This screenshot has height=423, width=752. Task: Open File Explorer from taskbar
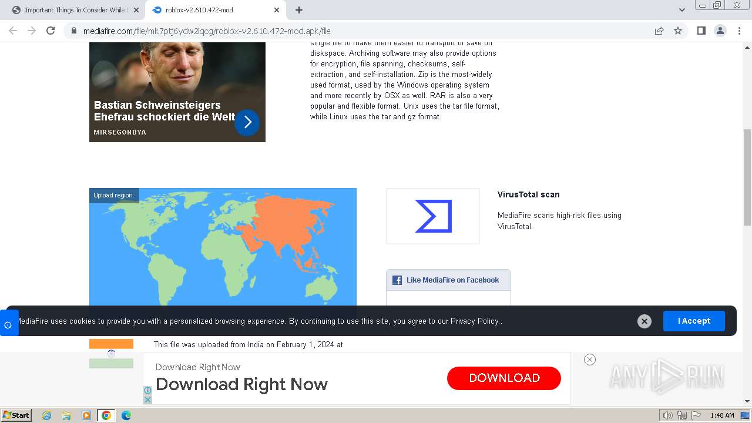click(x=66, y=415)
